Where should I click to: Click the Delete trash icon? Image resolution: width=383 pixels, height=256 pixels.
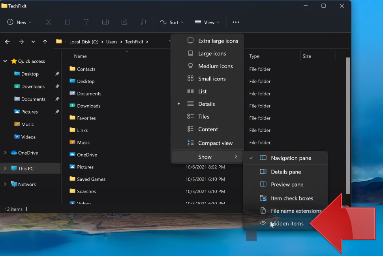[143, 22]
